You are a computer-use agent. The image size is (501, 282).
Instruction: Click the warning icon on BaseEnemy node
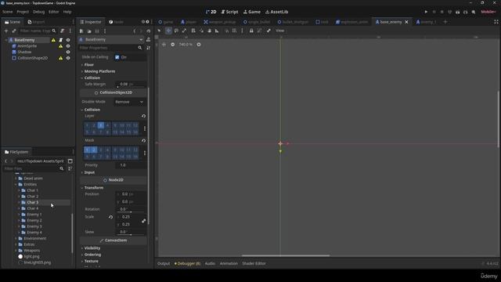53,40
